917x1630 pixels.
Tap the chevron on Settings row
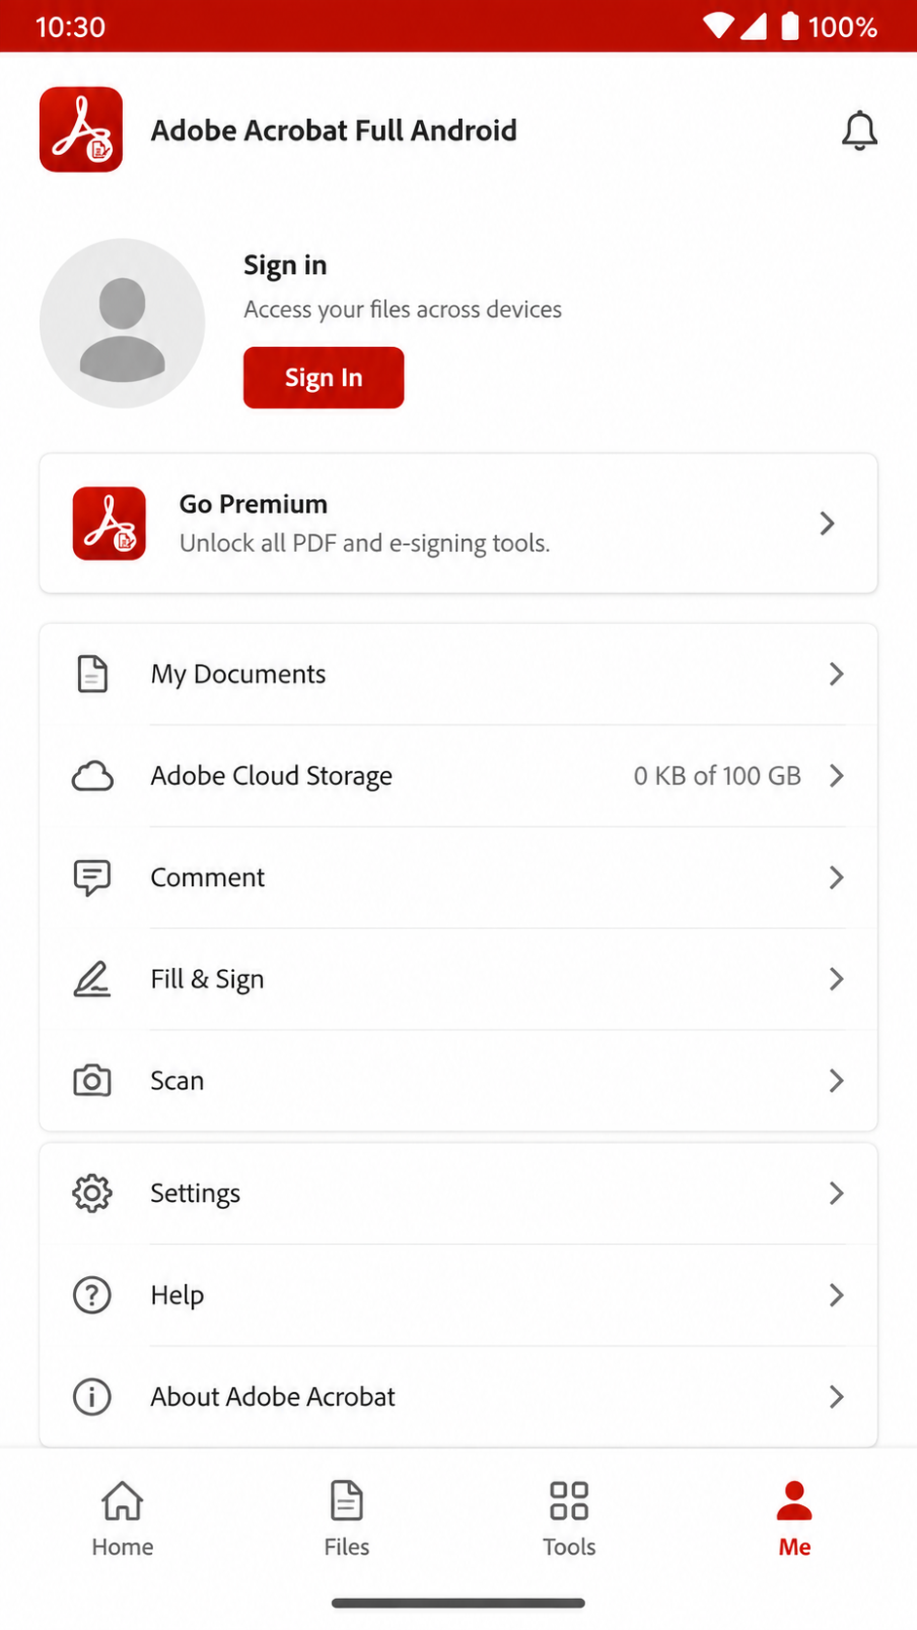point(836,1193)
